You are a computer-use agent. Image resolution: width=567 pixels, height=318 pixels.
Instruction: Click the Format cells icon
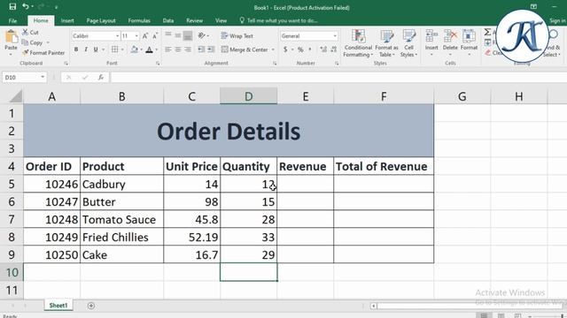(x=469, y=36)
